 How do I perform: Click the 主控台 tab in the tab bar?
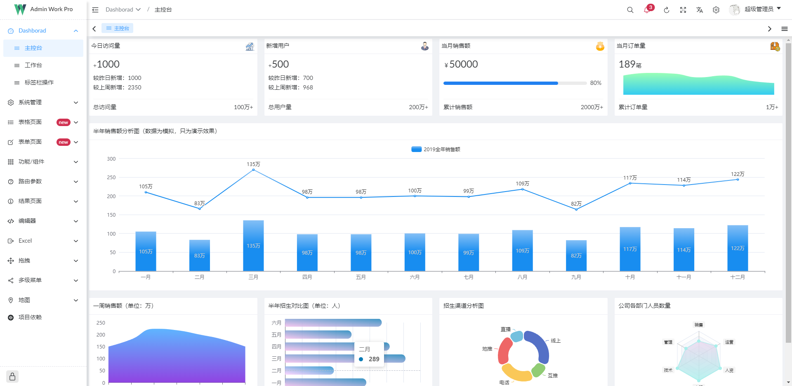(117, 28)
